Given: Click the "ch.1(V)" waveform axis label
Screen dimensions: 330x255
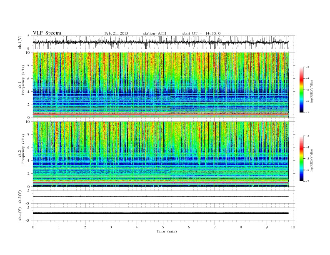Looking at the screenshot, I should (x=20, y=42).
